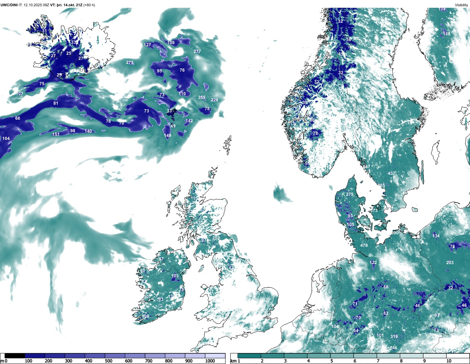This screenshot has width=470, height=364.
Task: Click the '355' value in the Atlantic
Action: (x=202, y=97)
